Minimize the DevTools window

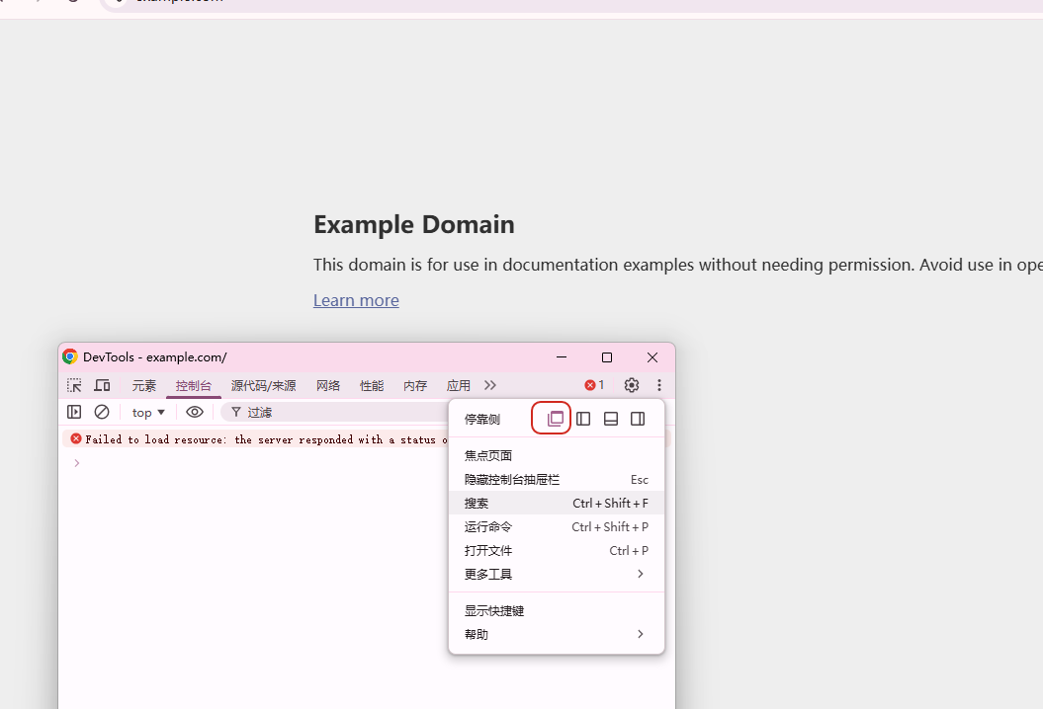(562, 357)
